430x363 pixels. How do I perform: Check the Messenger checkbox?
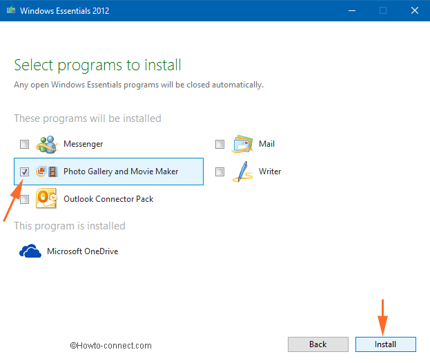coord(24,144)
